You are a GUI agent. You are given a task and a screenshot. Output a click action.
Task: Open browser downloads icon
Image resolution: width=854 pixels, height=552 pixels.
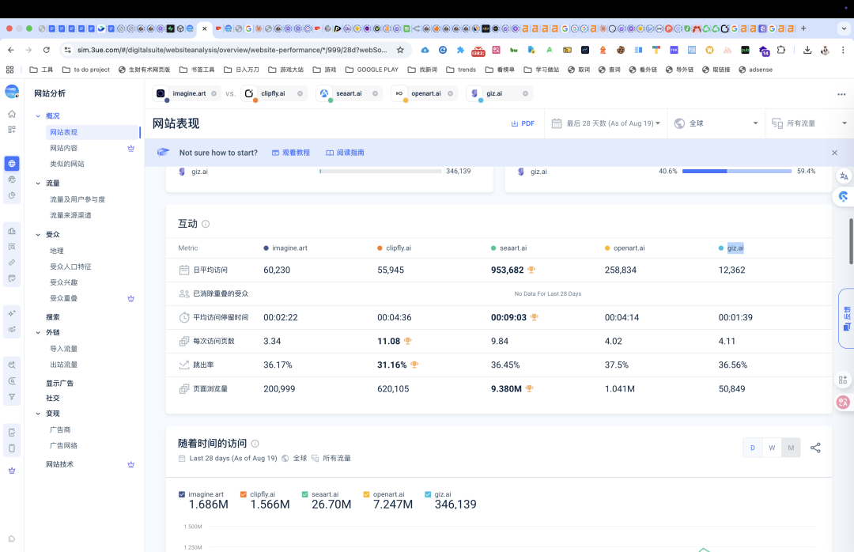click(807, 50)
